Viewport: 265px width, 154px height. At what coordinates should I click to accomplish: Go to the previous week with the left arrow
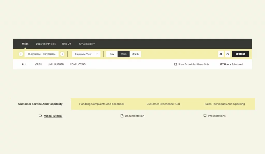[20, 54]
